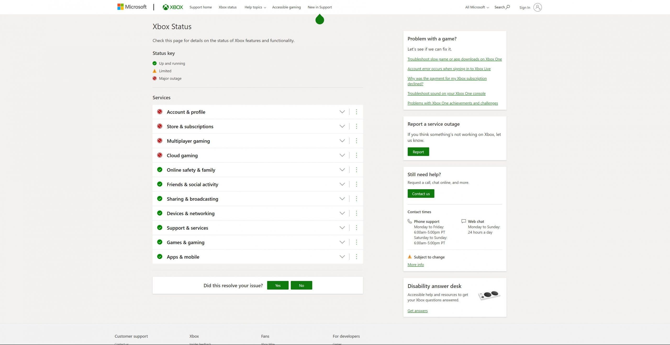Screen dimensions: 670x345
Task: Open Account error occurs when signing in link
Action: [x=449, y=69]
